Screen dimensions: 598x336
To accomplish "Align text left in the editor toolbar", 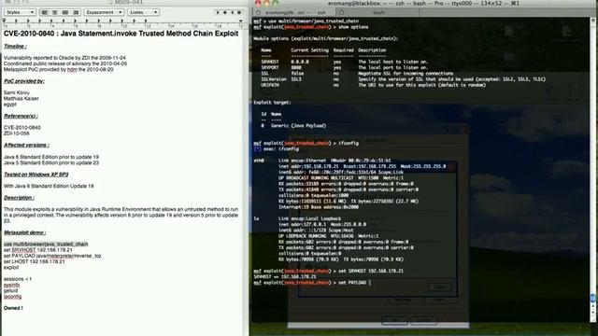I will (x=45, y=12).
